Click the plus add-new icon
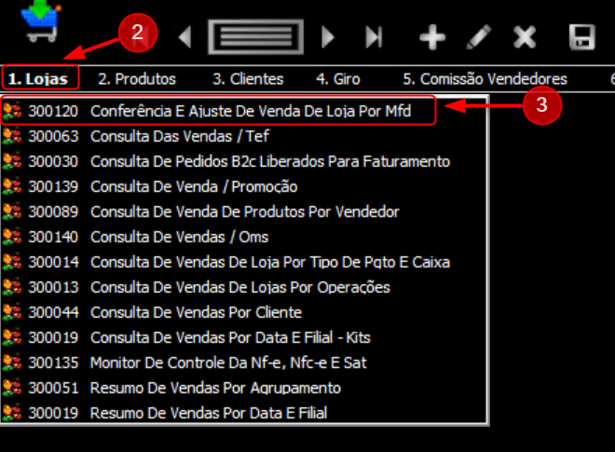This screenshot has width=615, height=452. (432, 37)
